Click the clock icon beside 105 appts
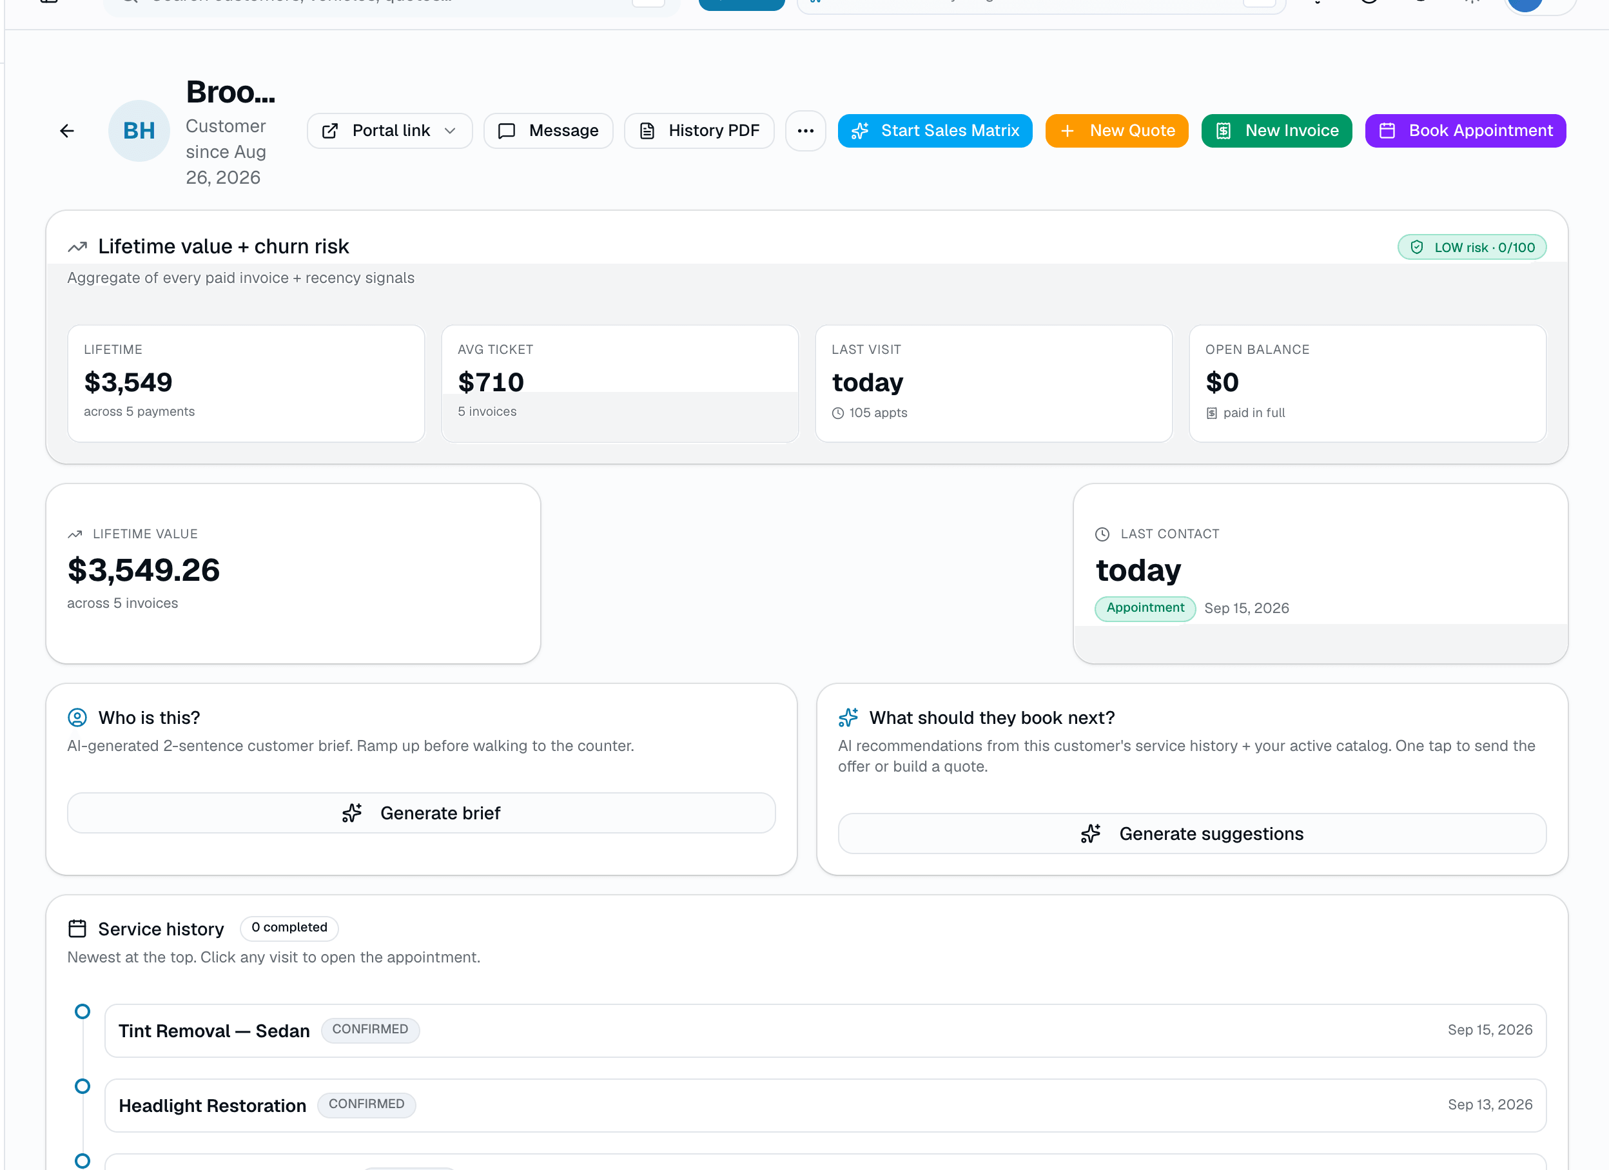The height and width of the screenshot is (1170, 1609). [x=838, y=413]
